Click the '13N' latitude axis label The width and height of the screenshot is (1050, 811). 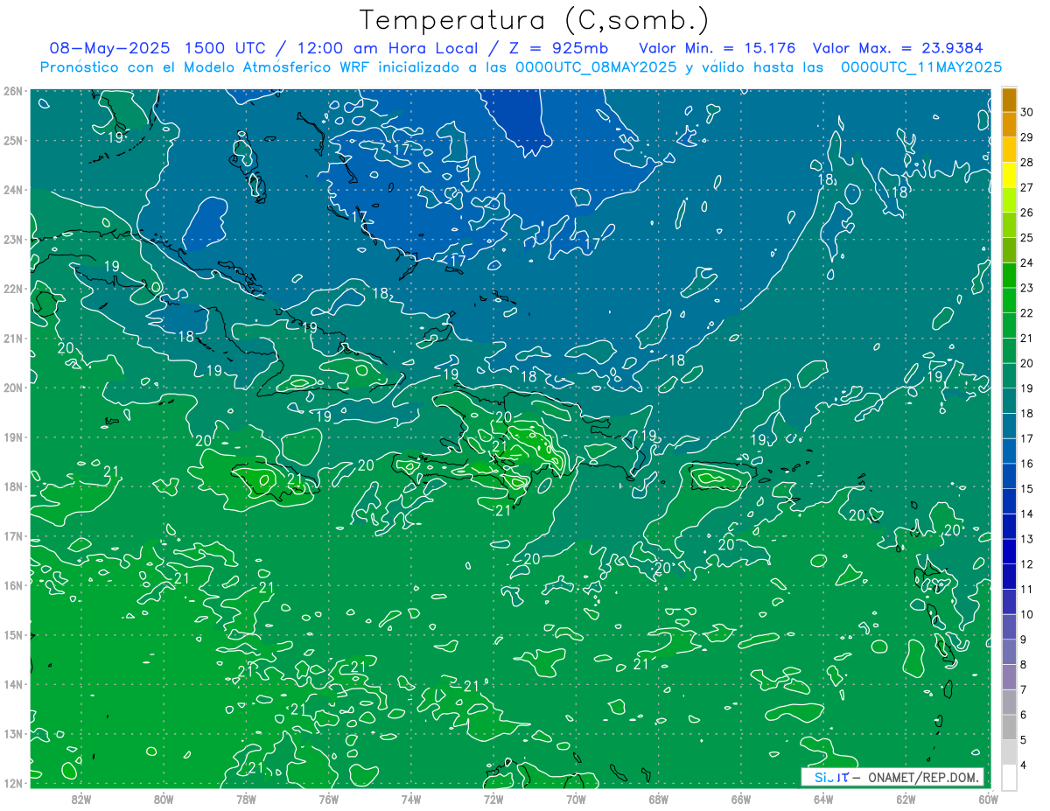tap(13, 733)
